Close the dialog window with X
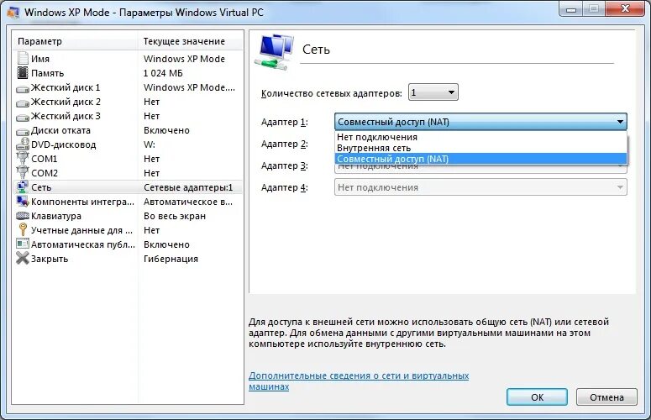 625,8
